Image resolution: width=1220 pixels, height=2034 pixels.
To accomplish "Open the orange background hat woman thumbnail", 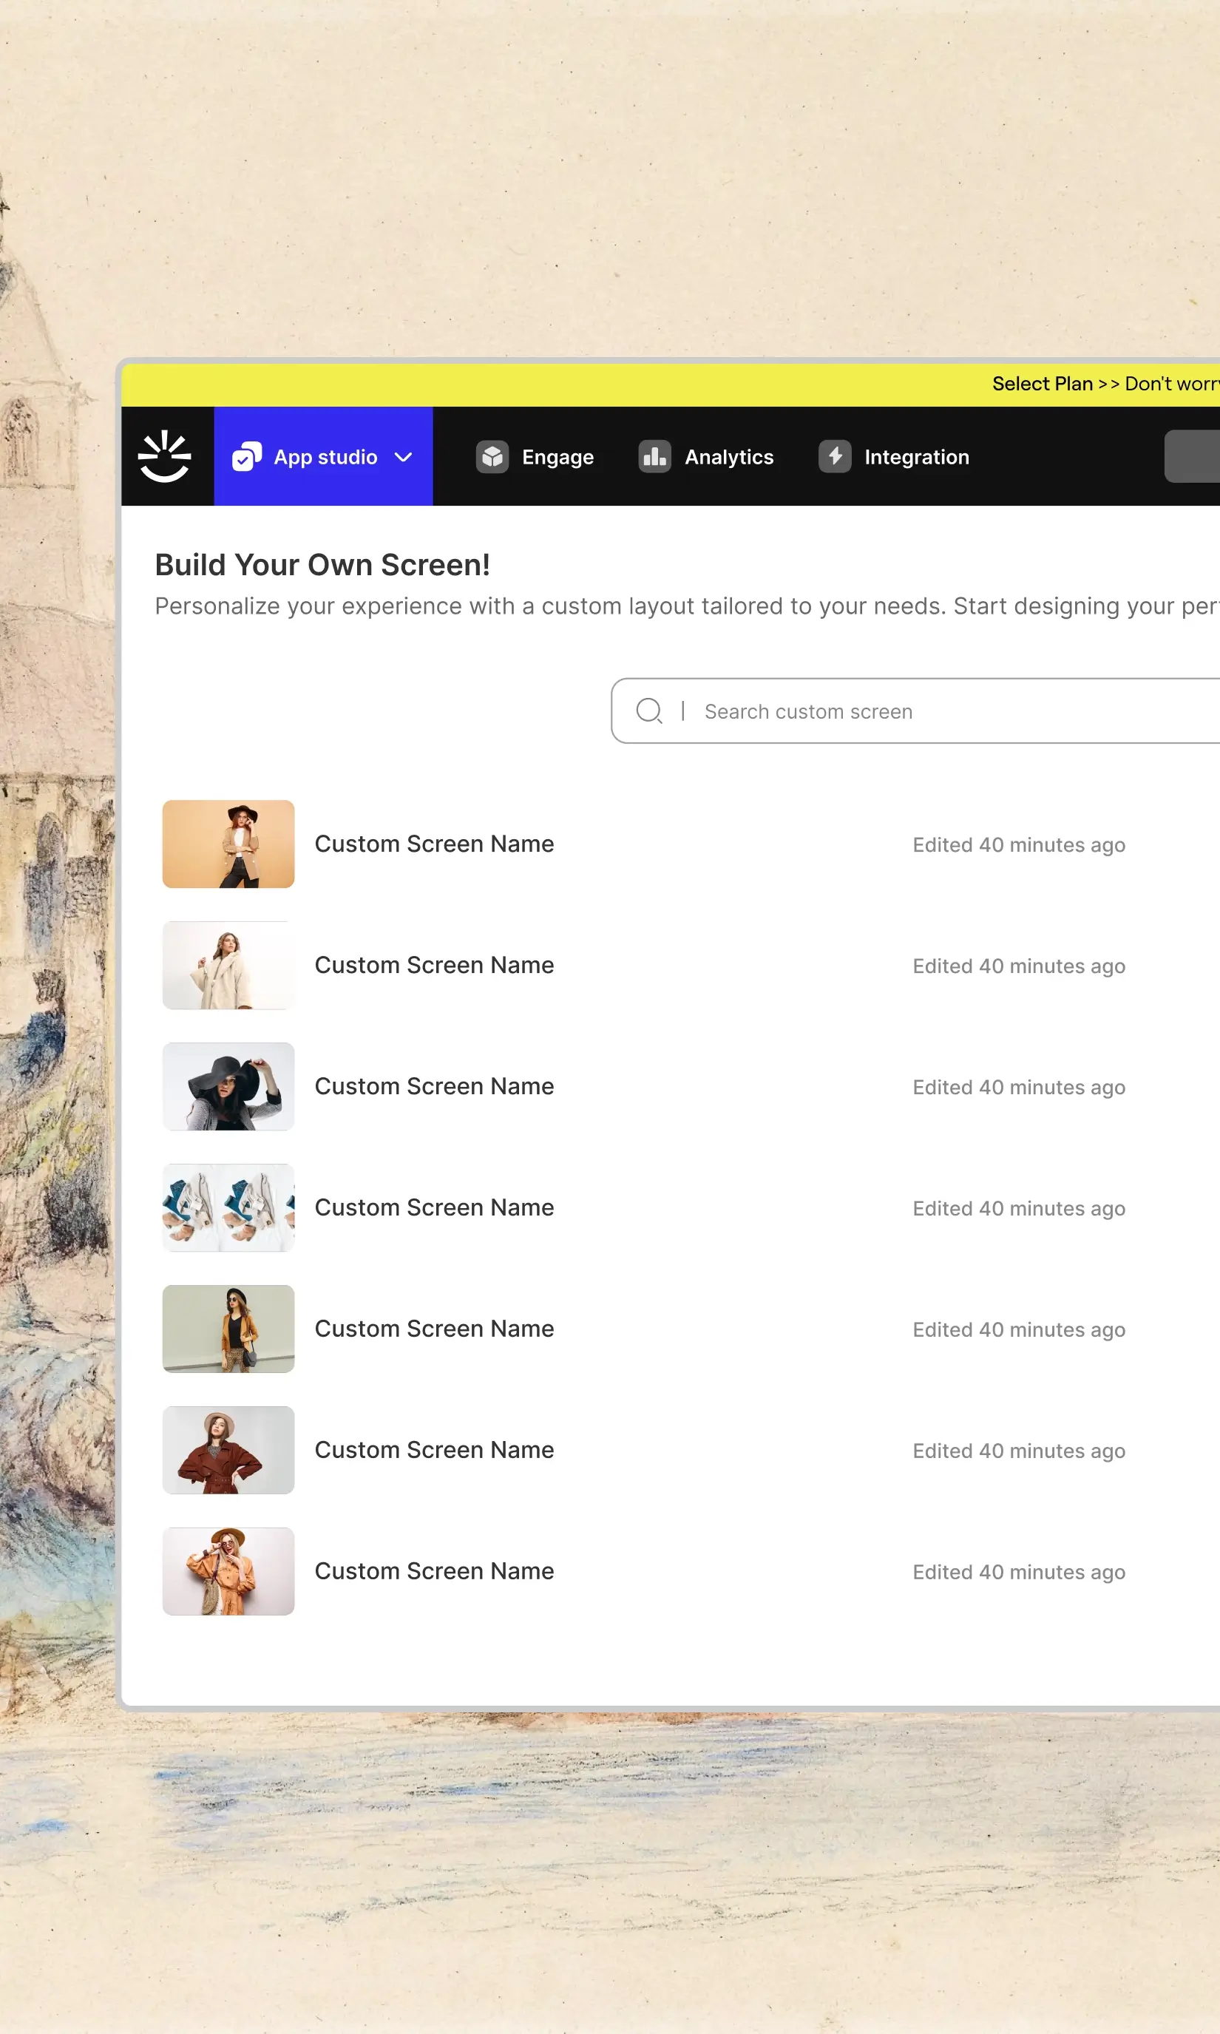I will 228,844.
